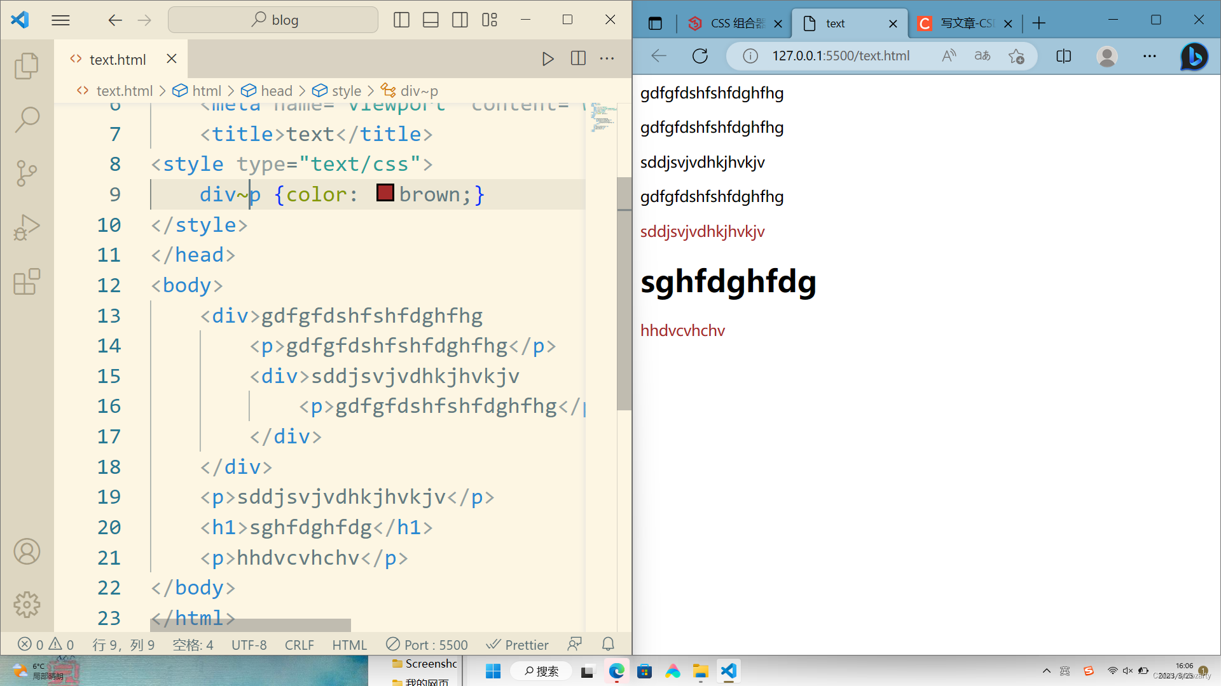Open the Edge translate option

pos(983,56)
